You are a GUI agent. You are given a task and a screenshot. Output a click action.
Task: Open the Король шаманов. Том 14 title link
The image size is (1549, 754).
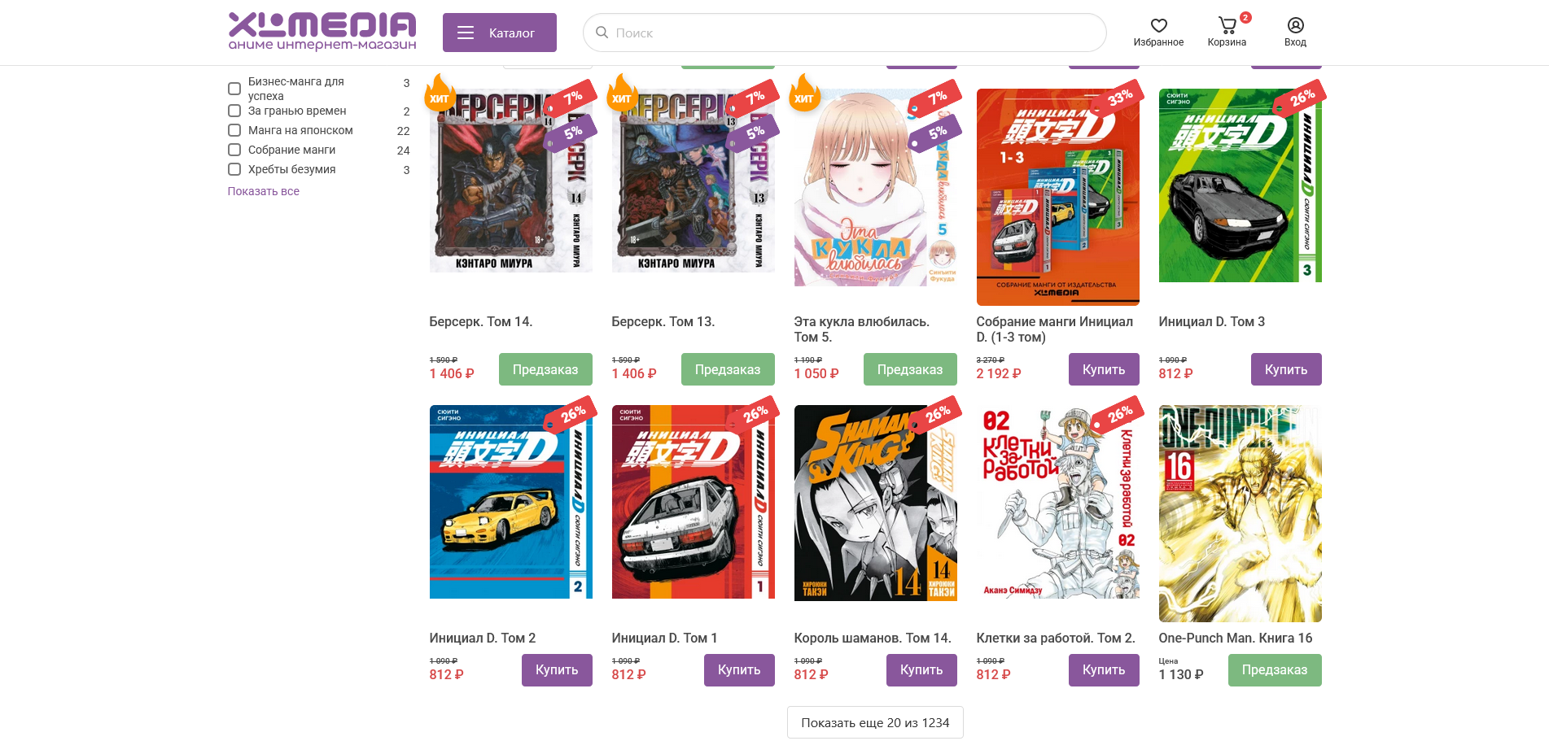point(873,638)
